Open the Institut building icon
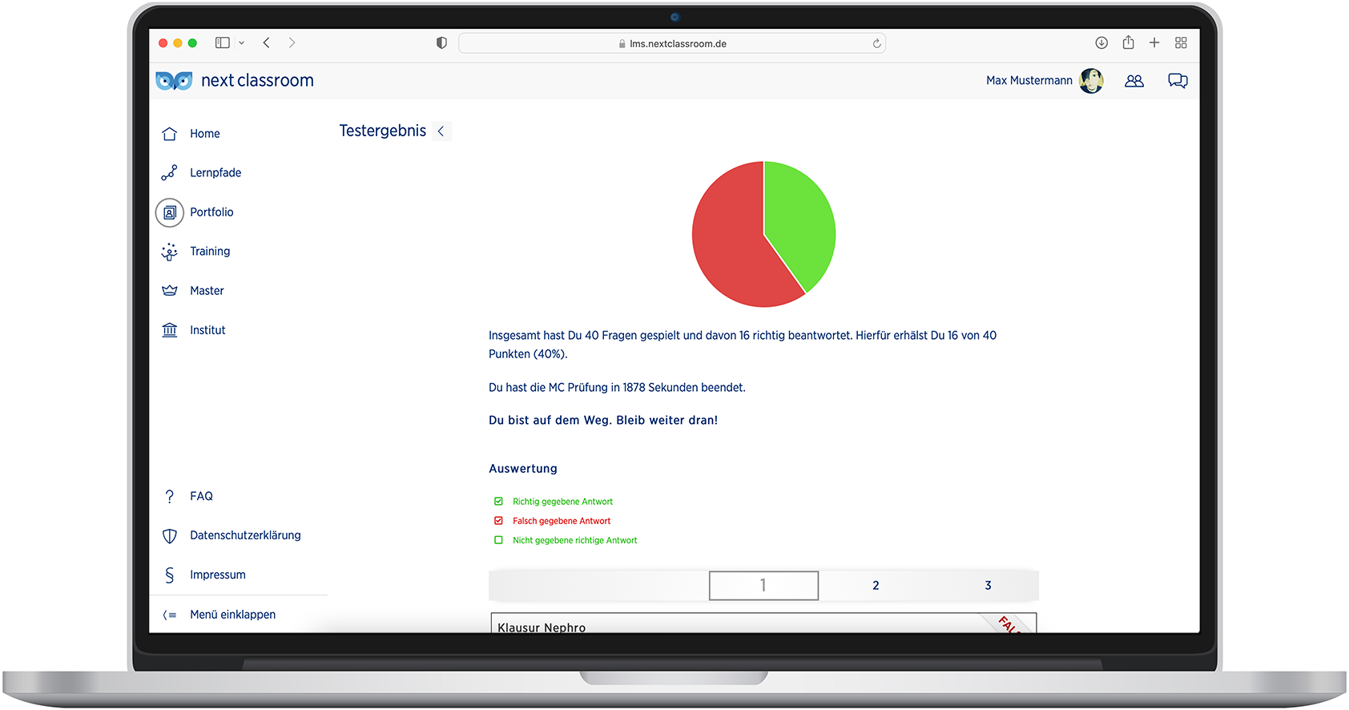1349x710 pixels. click(169, 330)
